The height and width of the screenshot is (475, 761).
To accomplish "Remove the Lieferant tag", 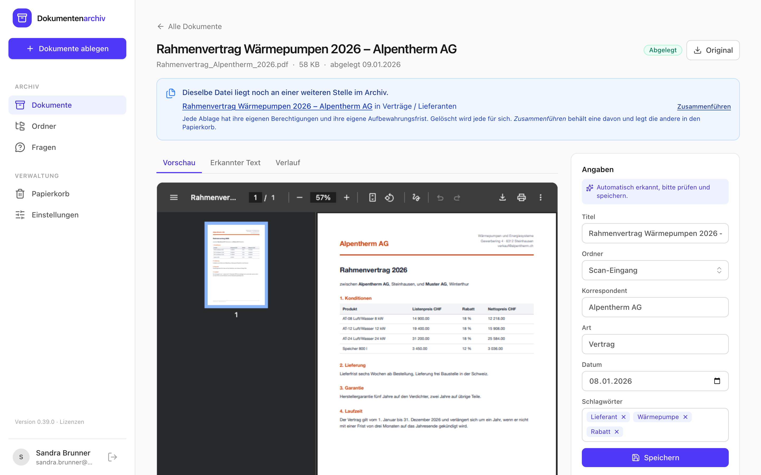I will click(624, 417).
